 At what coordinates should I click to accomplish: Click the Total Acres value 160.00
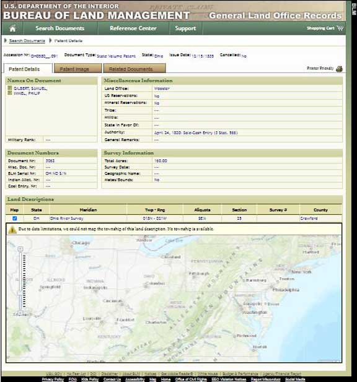coord(161,161)
